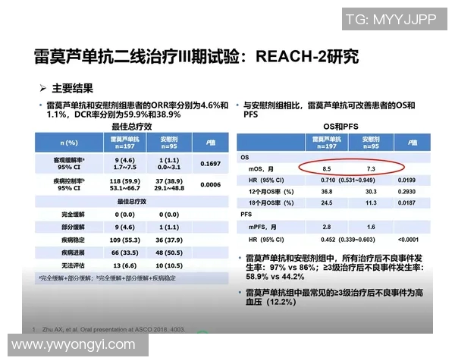Image resolution: width=455 pixels, height=364 pixels.
Task: Click the value '10 (10.5)'
Action: 169,265
